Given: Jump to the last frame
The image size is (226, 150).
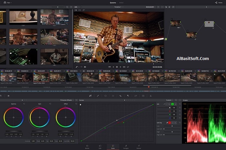Looking at the screenshot, I should point(124,67).
